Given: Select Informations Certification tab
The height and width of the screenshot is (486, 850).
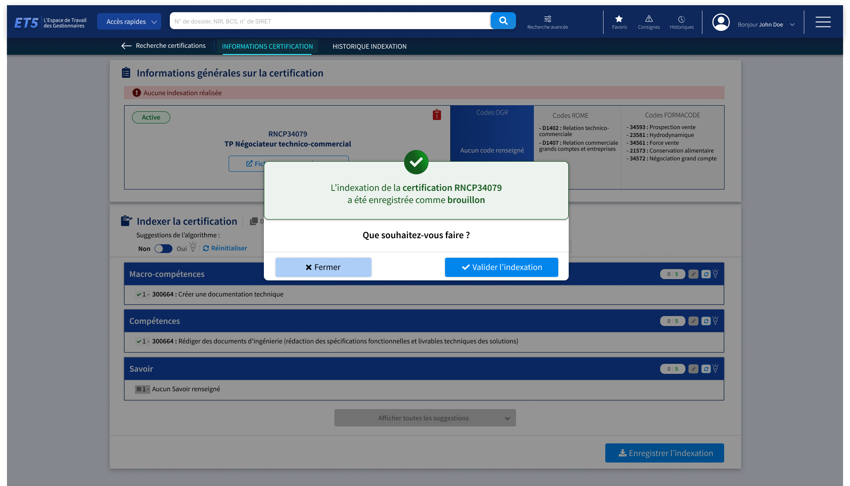Looking at the screenshot, I should 267,47.
